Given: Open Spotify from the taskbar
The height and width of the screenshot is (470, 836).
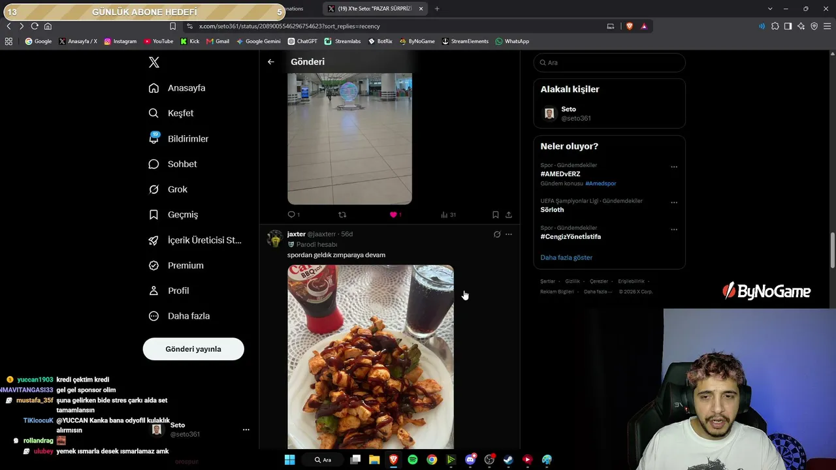Looking at the screenshot, I should tap(413, 460).
